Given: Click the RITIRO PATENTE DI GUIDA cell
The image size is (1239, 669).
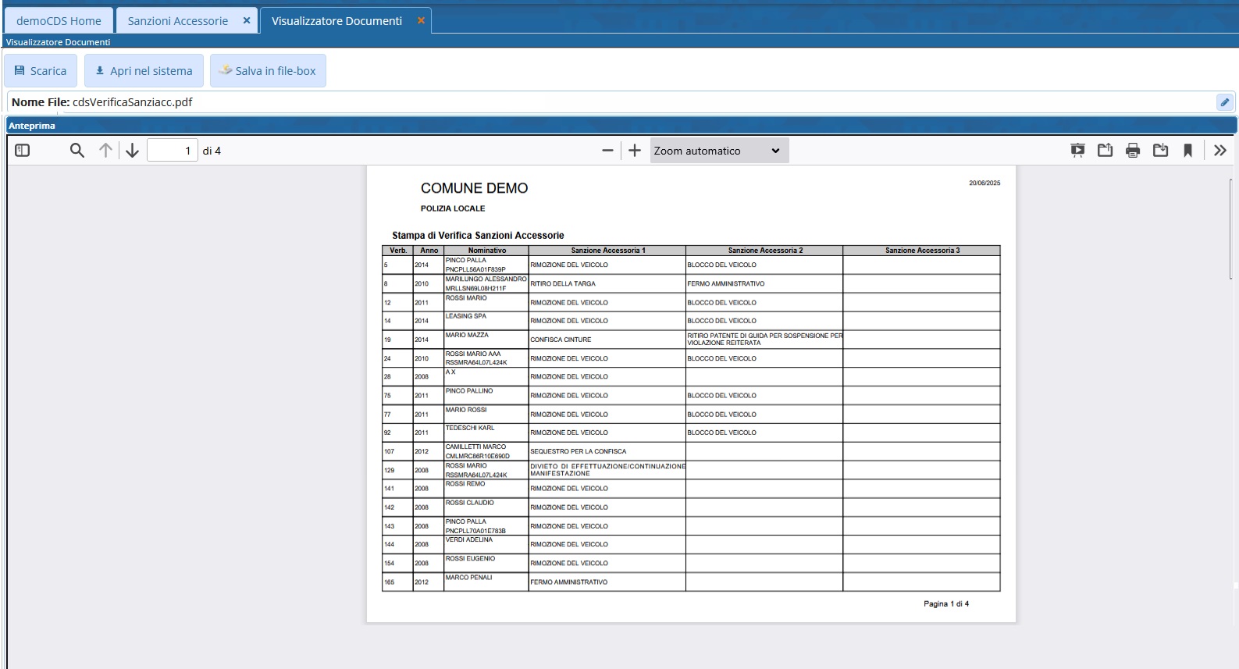Looking at the screenshot, I should tap(764, 339).
